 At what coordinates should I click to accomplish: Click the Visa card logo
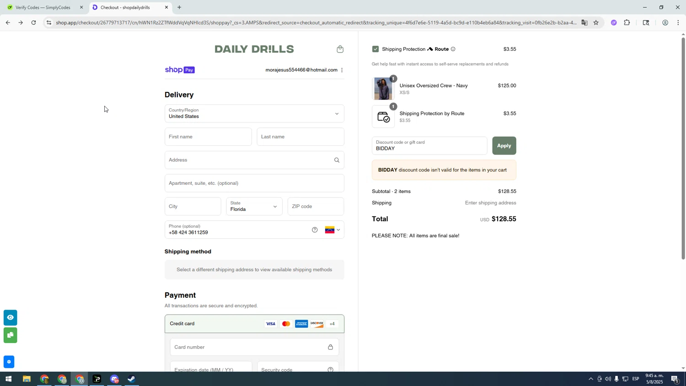[271, 324]
